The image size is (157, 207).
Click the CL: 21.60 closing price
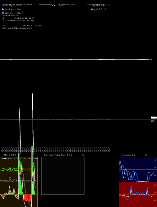point(58,6)
